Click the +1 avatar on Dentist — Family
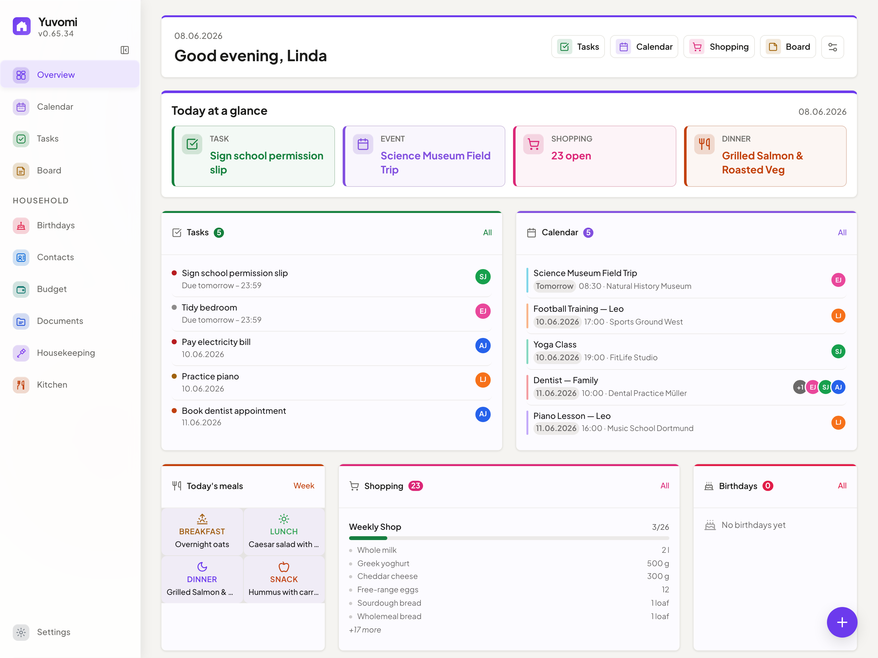 [x=800, y=387]
